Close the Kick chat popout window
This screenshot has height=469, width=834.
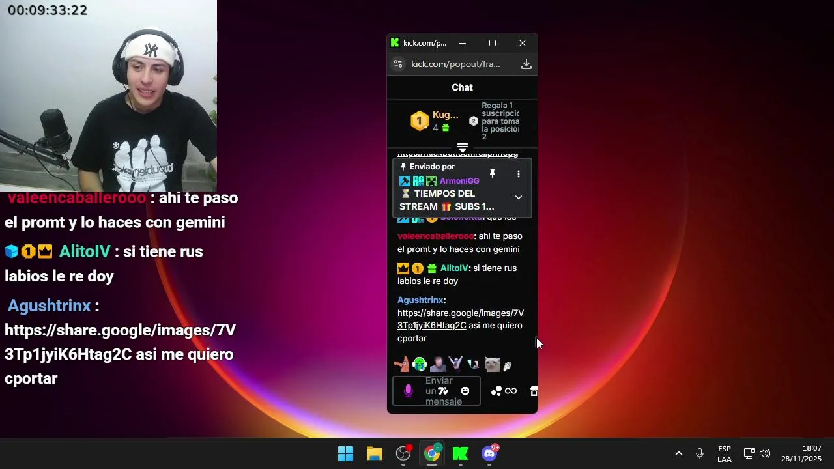point(523,43)
